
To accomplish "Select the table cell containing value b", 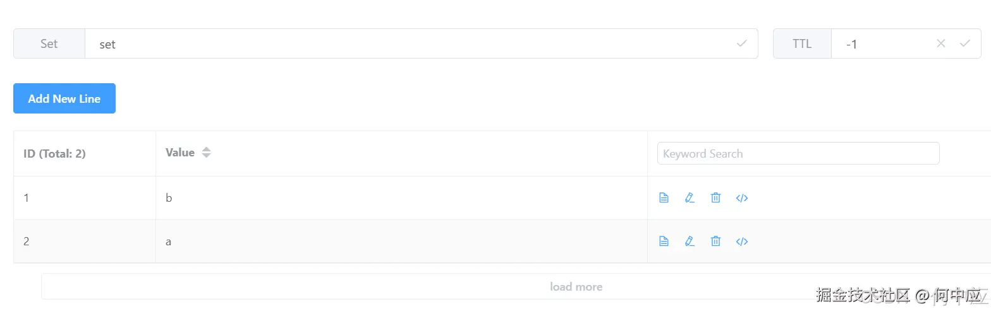I will pos(401,198).
